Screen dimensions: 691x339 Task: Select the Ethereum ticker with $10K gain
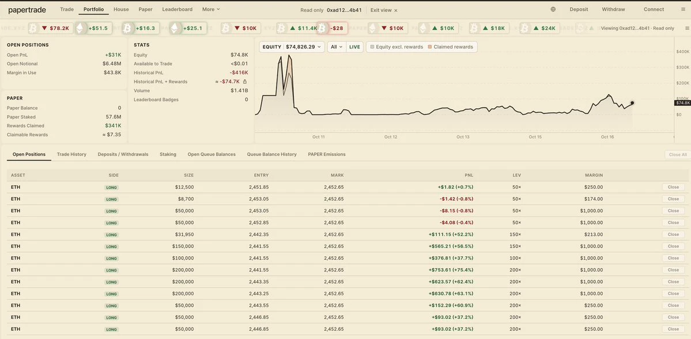[x=438, y=28]
